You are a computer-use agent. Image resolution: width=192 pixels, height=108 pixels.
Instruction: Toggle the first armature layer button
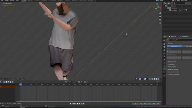tap(167, 51)
